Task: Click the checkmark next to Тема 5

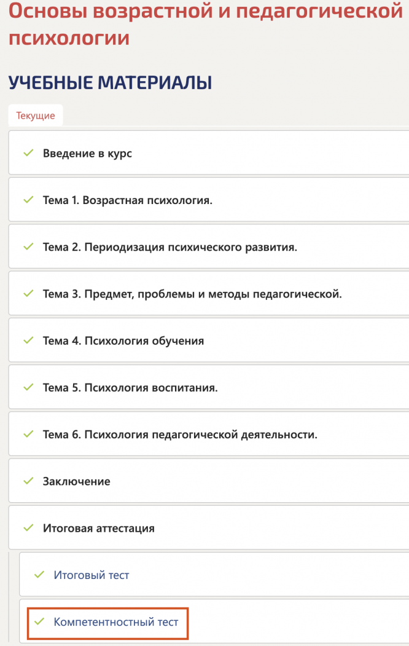Action: 27,388
